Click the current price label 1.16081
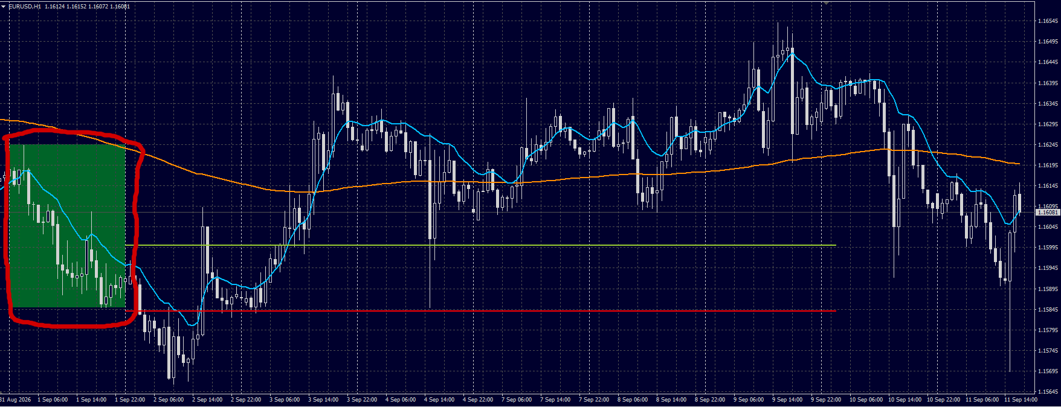 point(1048,213)
